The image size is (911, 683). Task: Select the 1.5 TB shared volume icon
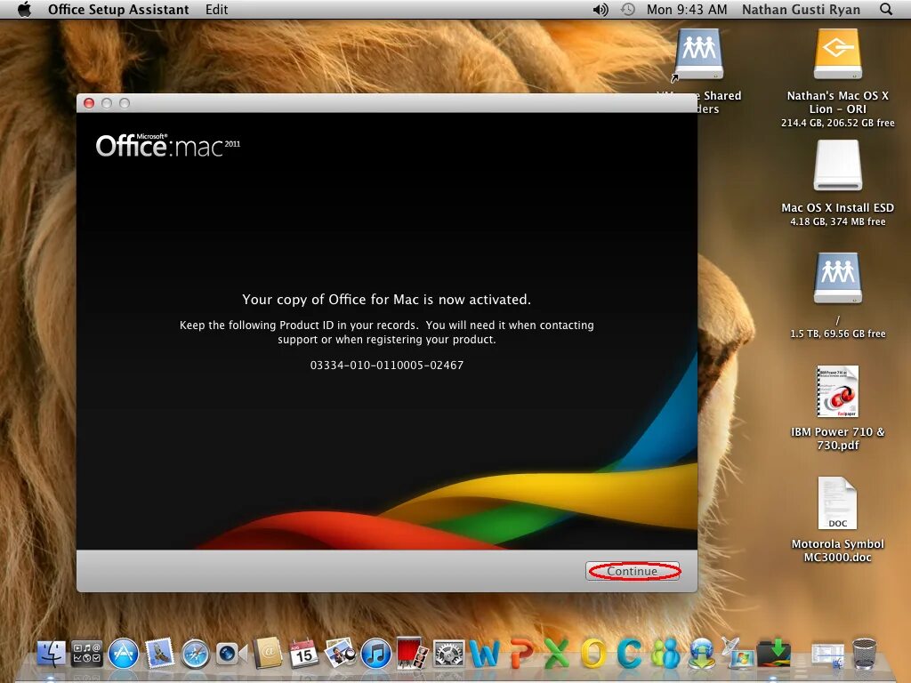point(838,277)
